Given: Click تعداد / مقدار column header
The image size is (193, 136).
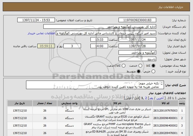Looking at the screenshot, I should point(45,103).
